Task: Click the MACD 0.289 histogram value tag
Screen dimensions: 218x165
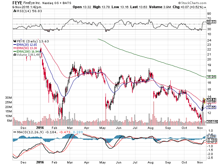Action: [211, 136]
